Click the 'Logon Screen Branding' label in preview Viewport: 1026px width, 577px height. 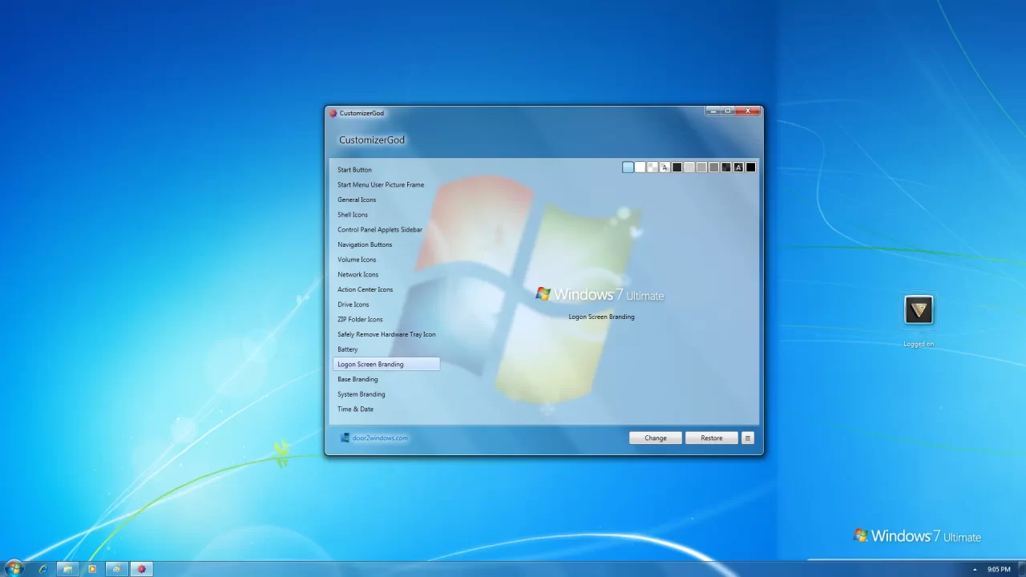601,317
